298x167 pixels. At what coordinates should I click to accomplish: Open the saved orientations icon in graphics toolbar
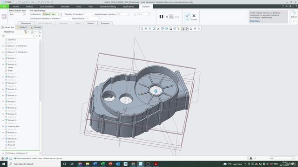click(167, 29)
